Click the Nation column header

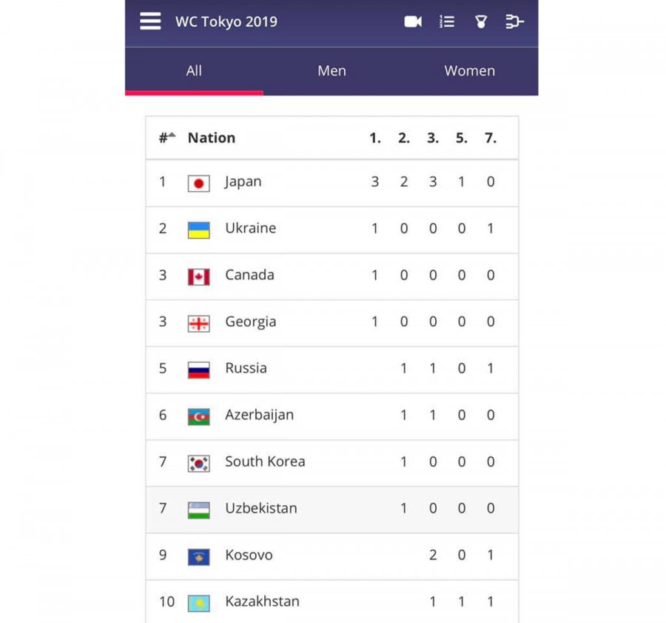[212, 138]
